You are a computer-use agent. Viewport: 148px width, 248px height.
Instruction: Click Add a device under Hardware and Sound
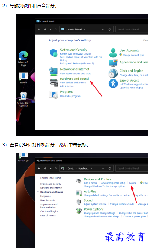click(67, 86)
